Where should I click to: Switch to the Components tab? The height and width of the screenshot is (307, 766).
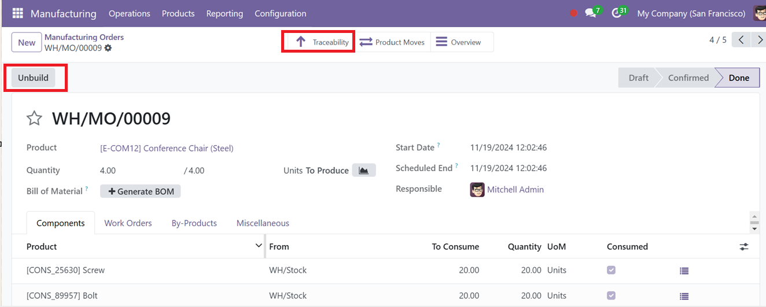[61, 223]
